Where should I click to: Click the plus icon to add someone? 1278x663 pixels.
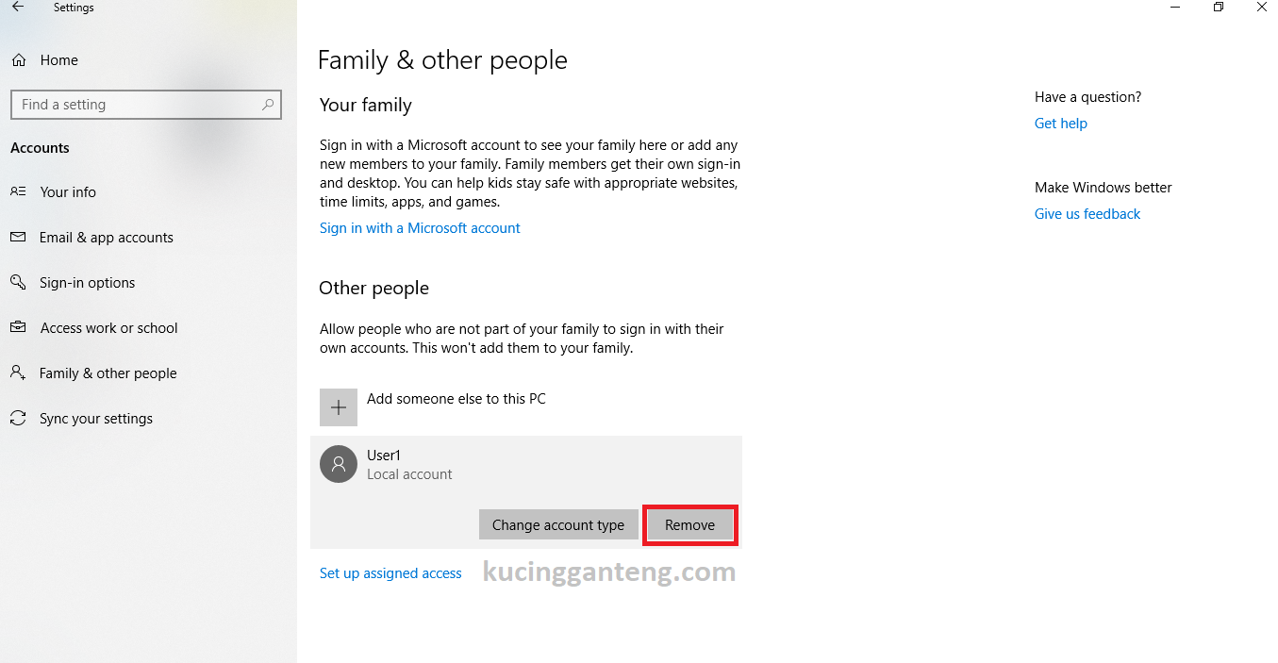click(339, 407)
